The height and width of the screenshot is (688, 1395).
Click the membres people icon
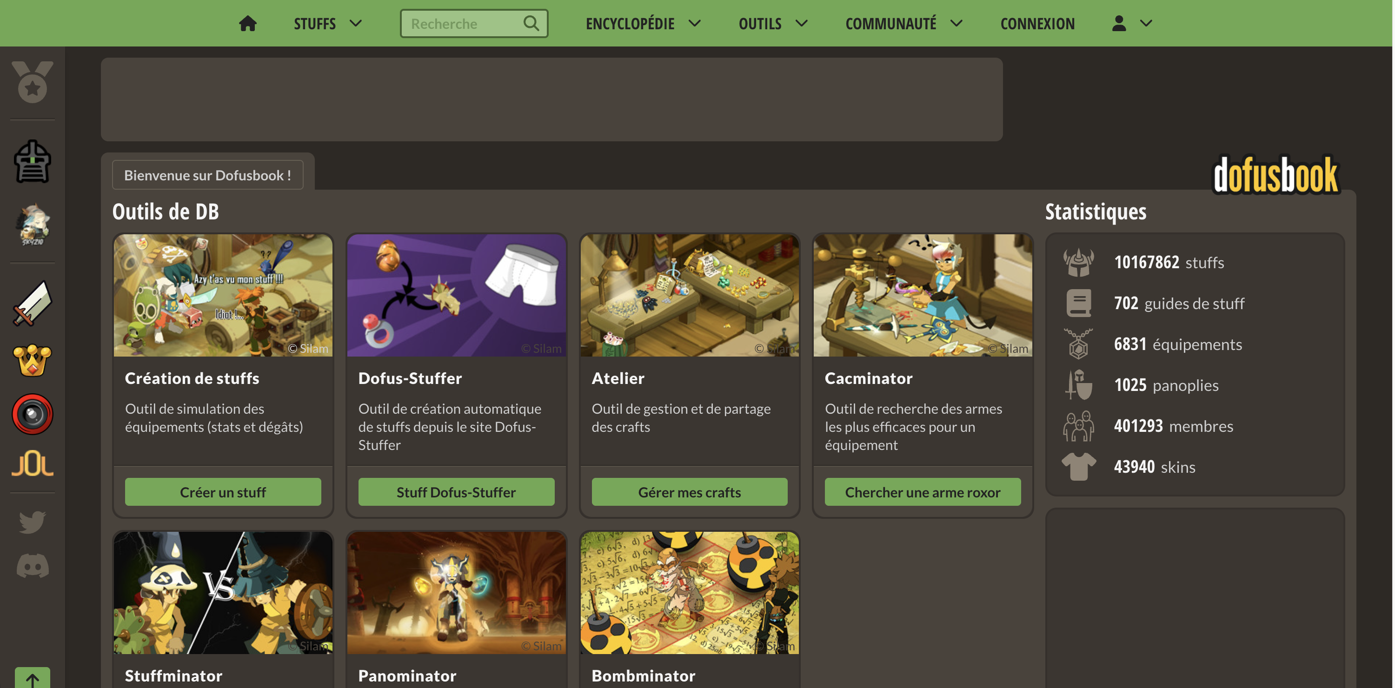(1079, 426)
